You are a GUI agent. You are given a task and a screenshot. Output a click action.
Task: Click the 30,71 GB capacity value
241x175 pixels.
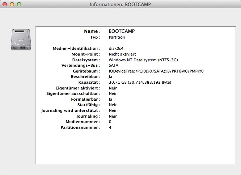click(140, 82)
